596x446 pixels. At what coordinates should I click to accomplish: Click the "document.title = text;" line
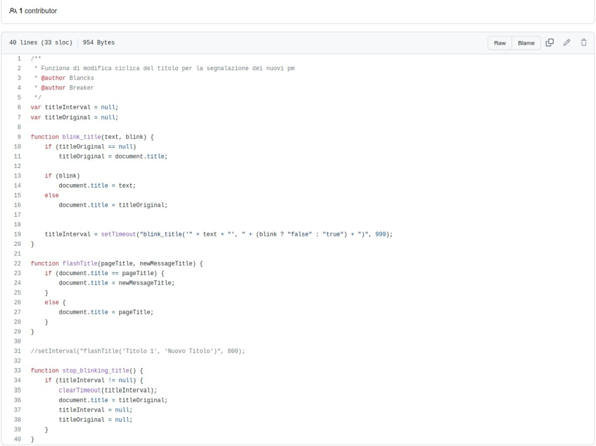click(x=97, y=186)
